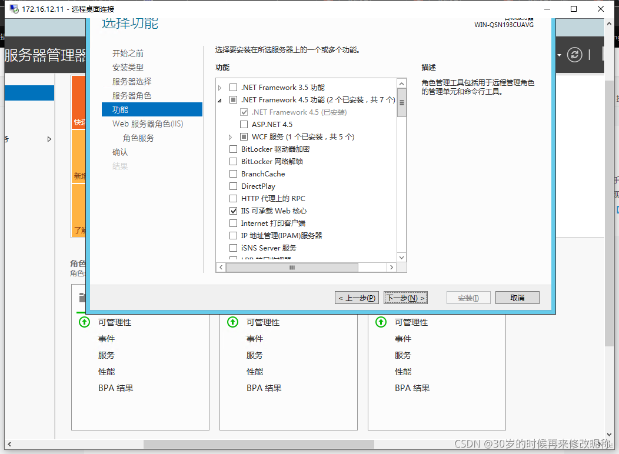Click remote desktop horizontal scrollbar thumb
The height and width of the screenshot is (454, 619).
[258, 444]
